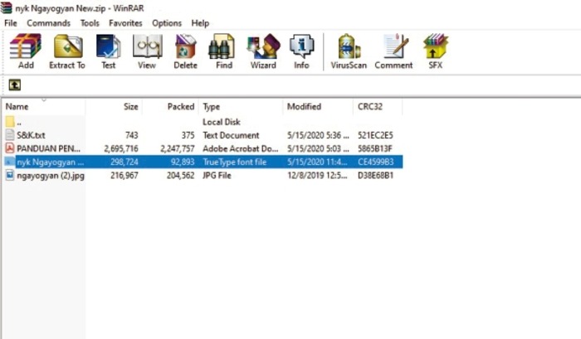Click the 5/15/2020 5:36 modified date
The height and width of the screenshot is (339, 581).
coord(318,135)
